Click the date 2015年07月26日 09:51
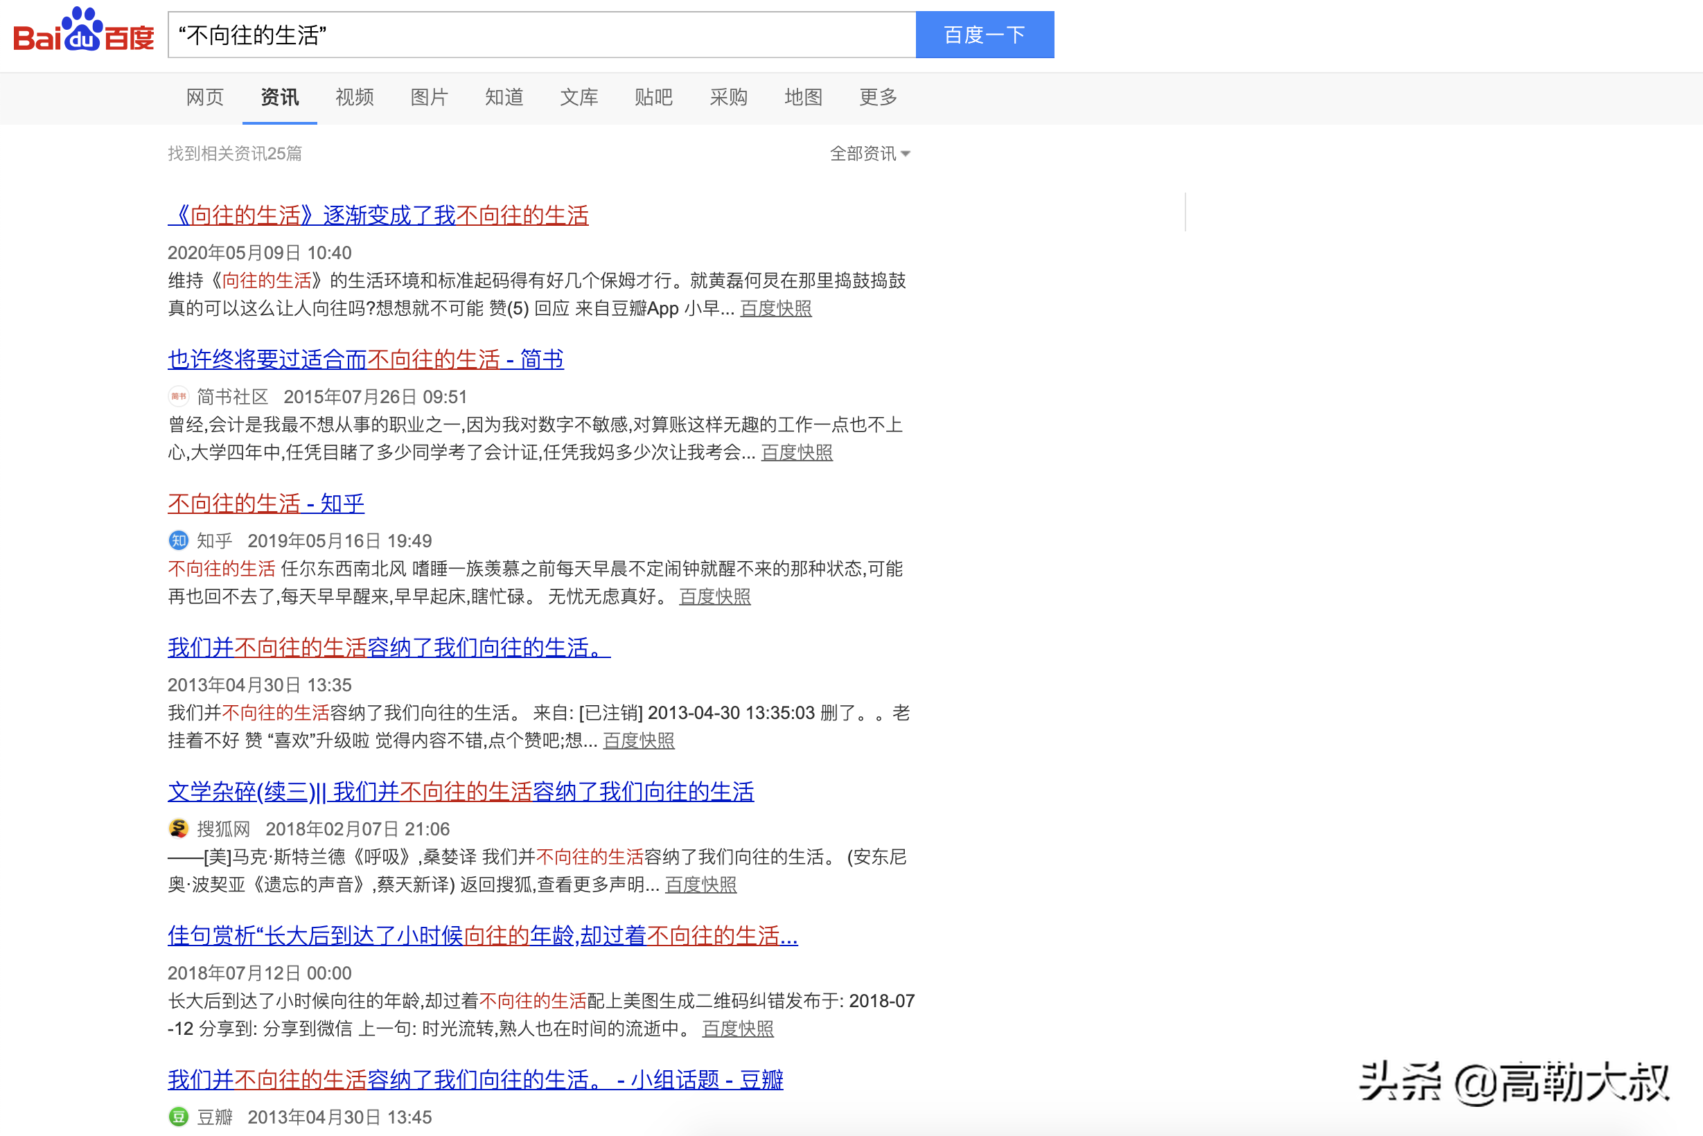The image size is (1703, 1136). (376, 397)
